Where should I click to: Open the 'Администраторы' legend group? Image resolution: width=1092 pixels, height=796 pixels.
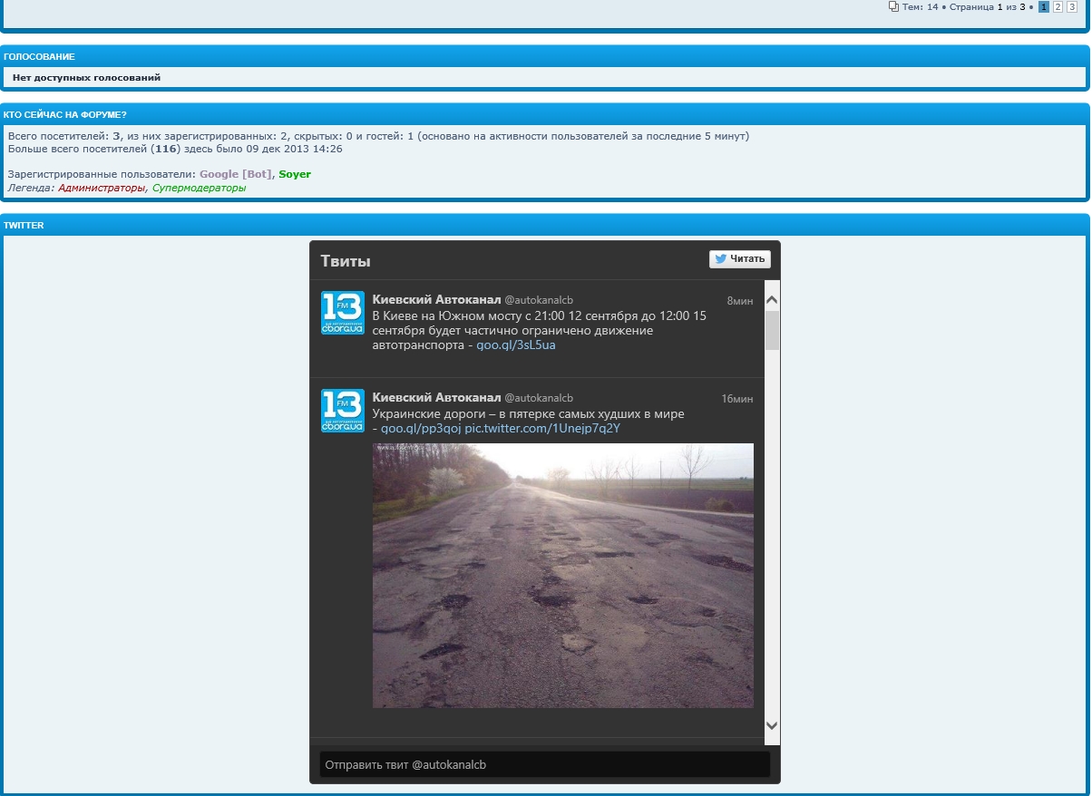pyautogui.click(x=101, y=188)
